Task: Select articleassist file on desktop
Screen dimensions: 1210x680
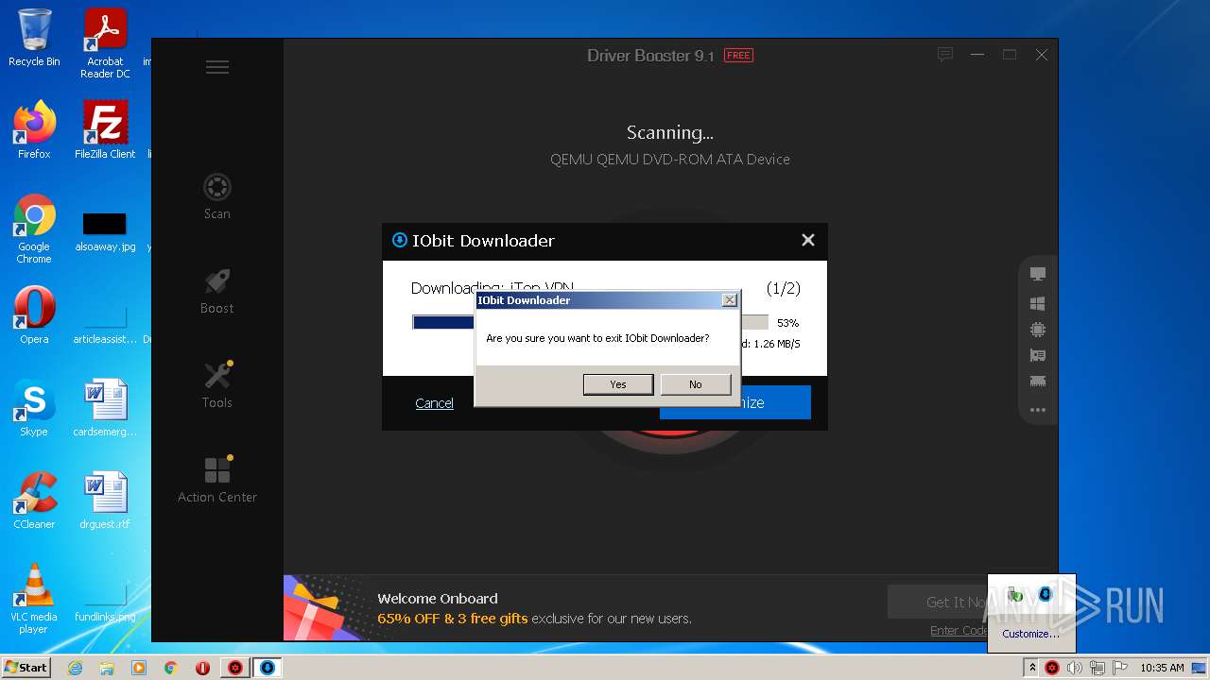Action: tap(105, 323)
